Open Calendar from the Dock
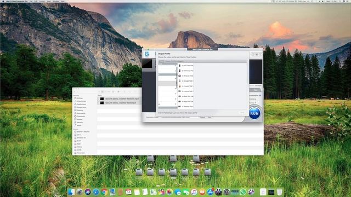This screenshot has width=351, height=197. pos(128,192)
